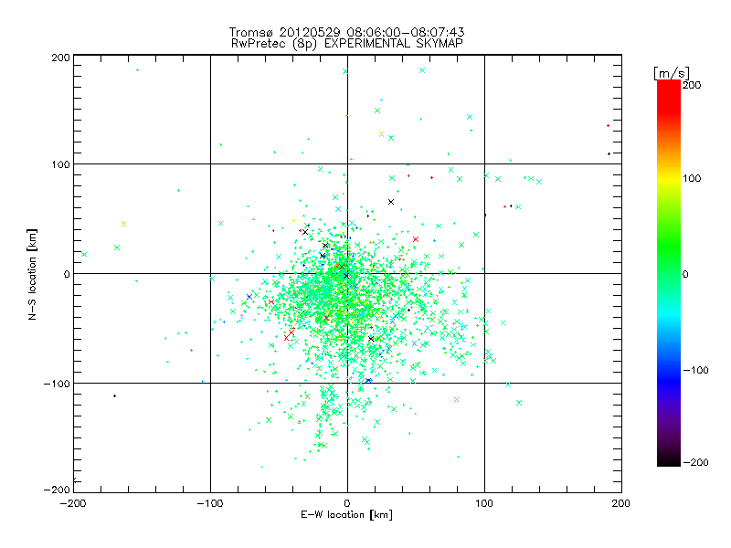Viewport: 731px width, 548px height.
Task: Click the 'N-S location [km]' axis label
Action: pos(32,274)
